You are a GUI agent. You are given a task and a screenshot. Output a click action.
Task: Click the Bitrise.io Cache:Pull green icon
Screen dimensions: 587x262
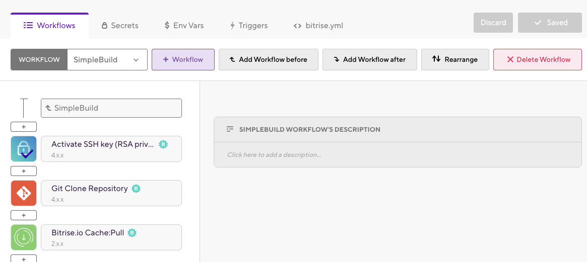[x=24, y=237]
